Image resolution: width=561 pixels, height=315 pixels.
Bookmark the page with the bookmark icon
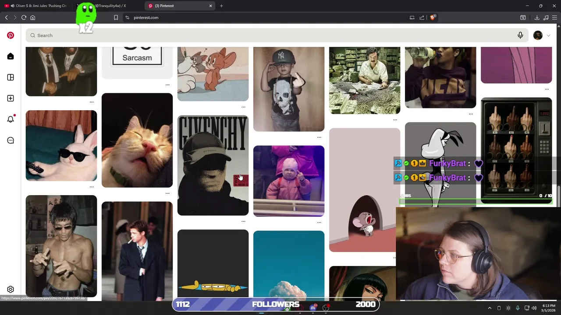116,17
